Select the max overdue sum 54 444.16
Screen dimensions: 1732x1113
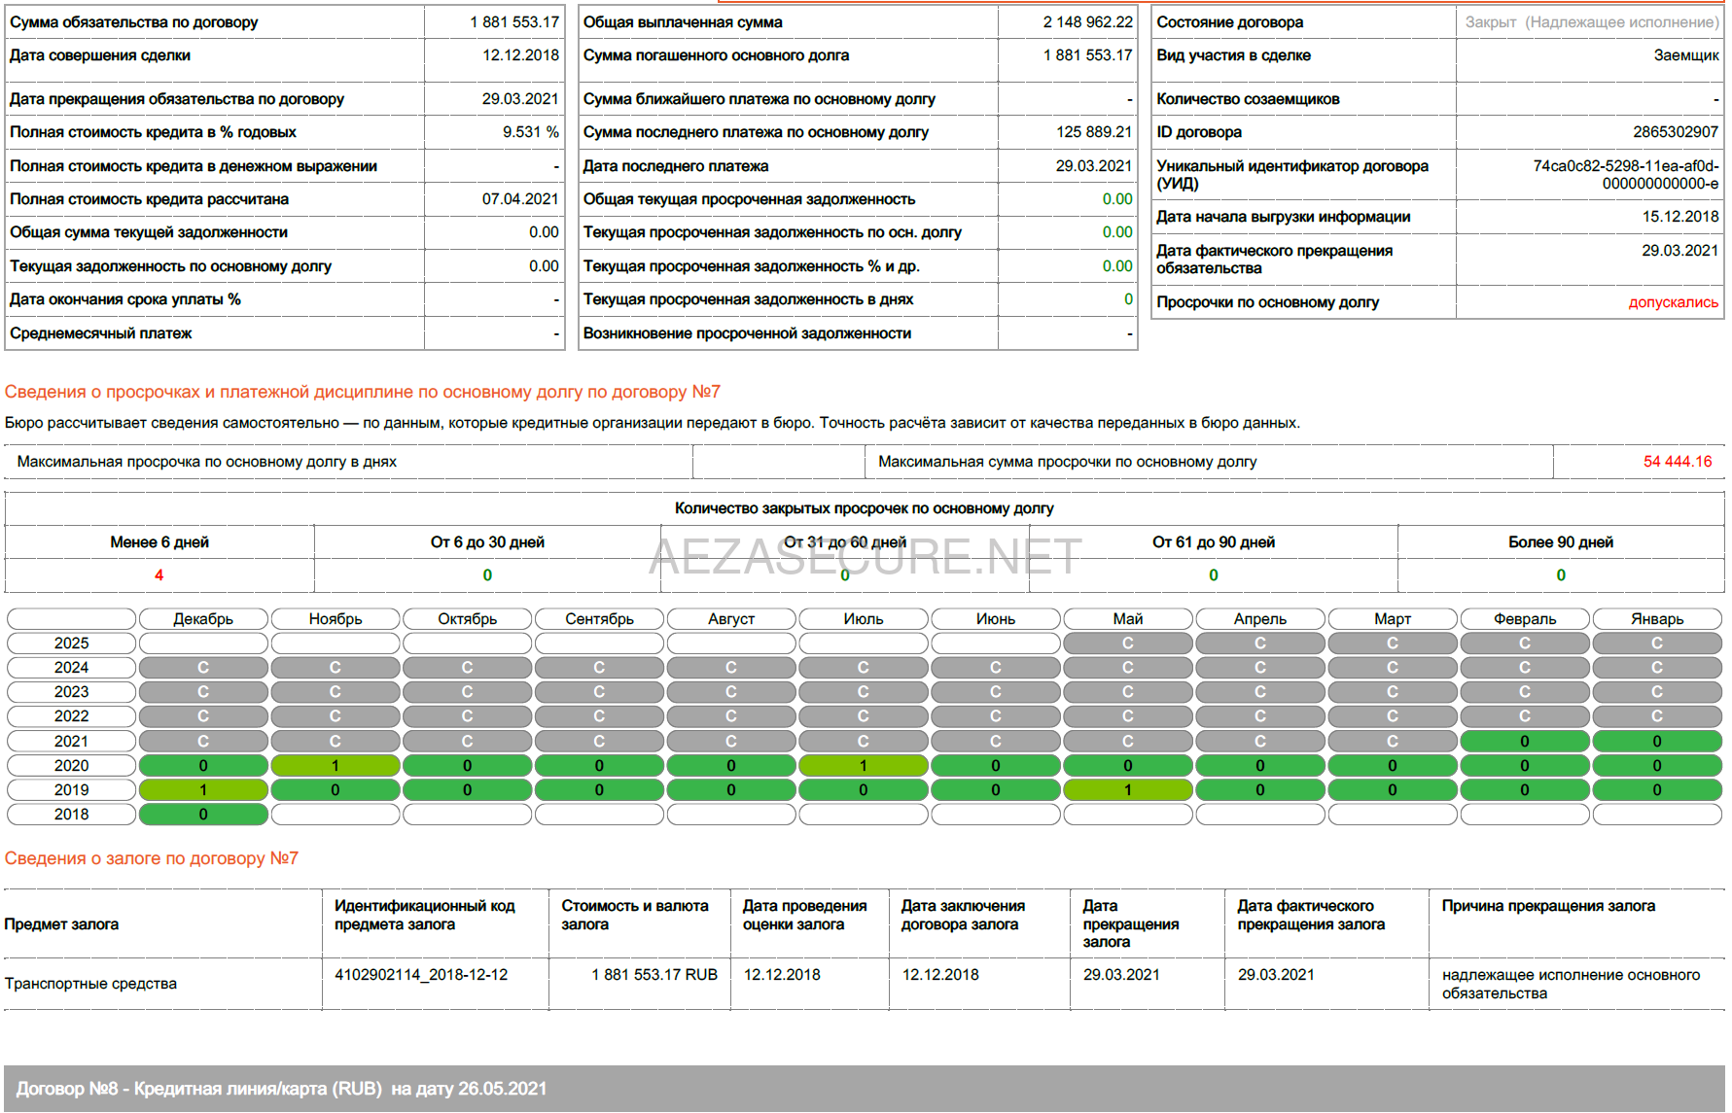1678,462
